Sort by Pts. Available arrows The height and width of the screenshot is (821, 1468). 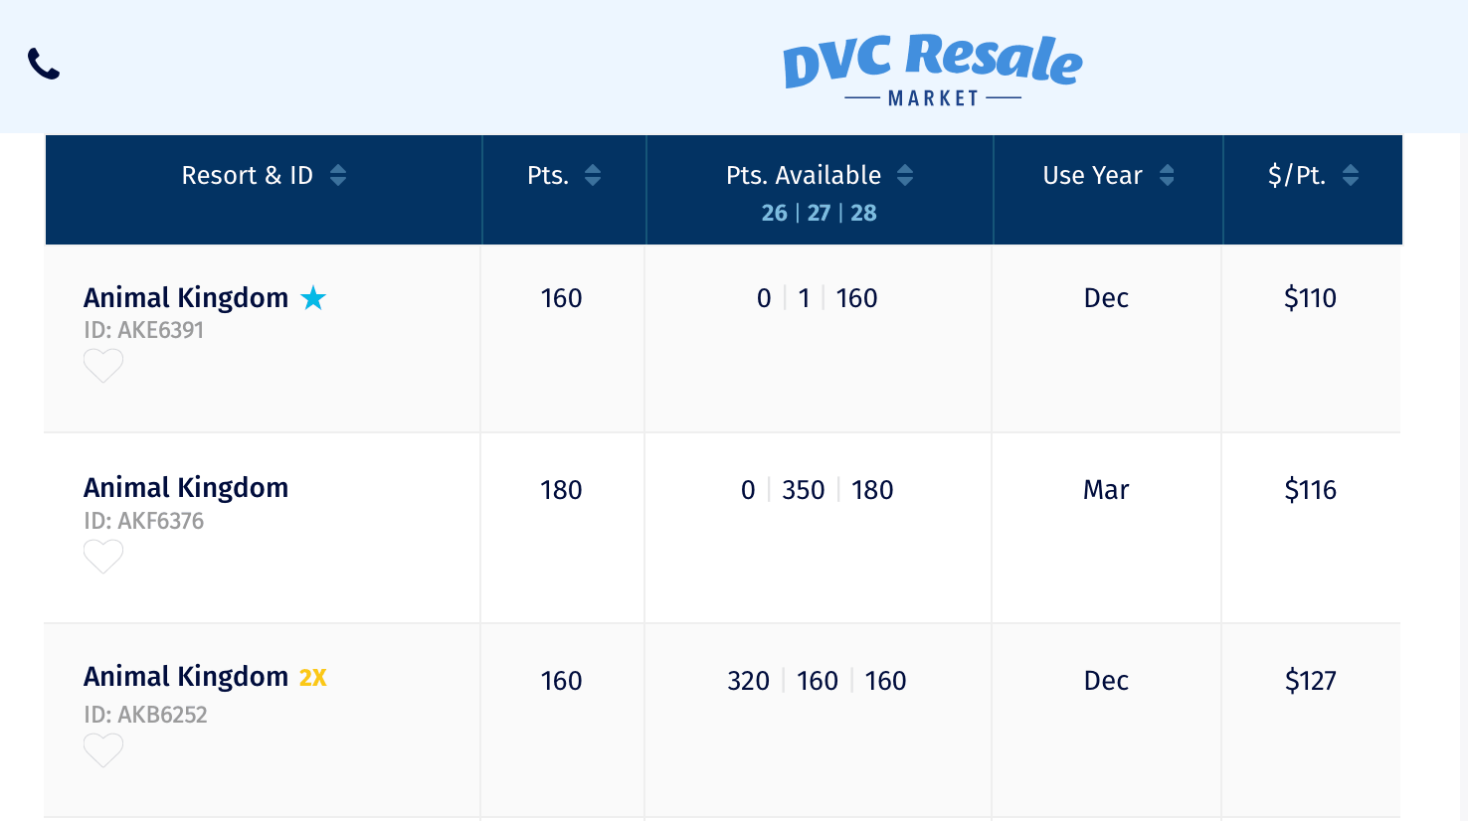point(905,175)
